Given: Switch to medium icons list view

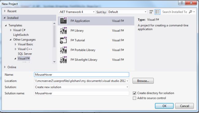Looking at the screenshot, I should pyautogui.click(x=157, y=12).
